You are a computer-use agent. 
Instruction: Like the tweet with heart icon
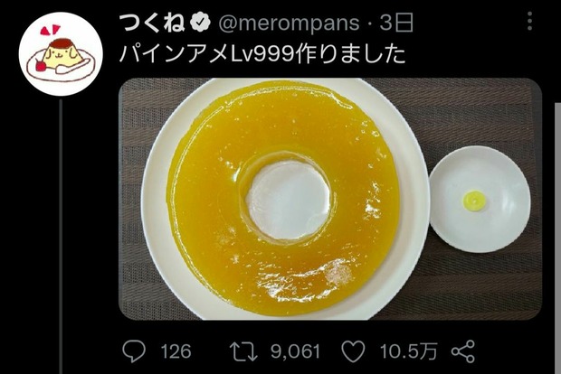[x=354, y=351]
